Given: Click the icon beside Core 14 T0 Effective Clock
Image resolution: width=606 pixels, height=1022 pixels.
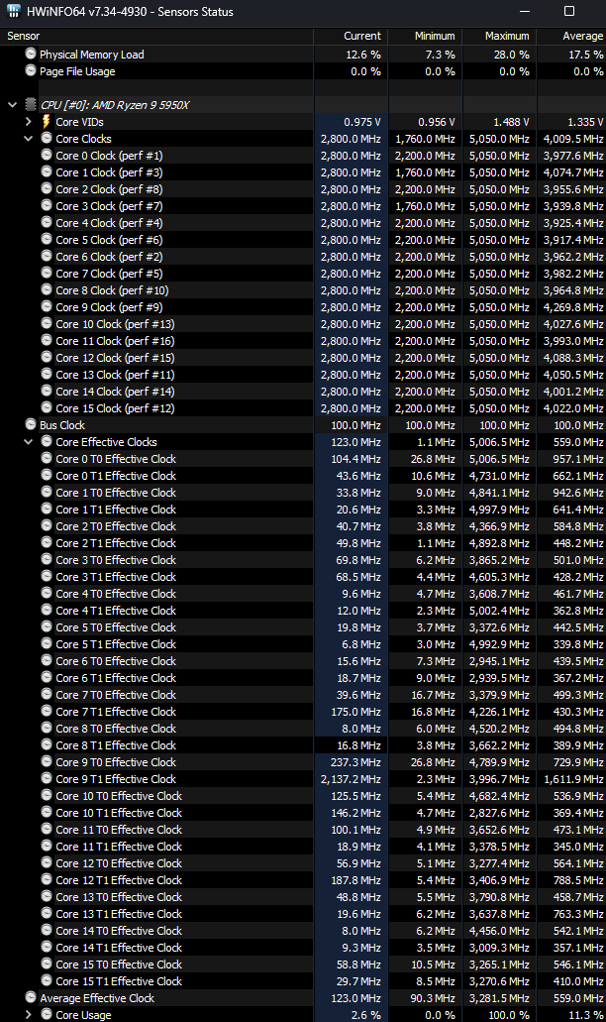Looking at the screenshot, I should 47,930.
